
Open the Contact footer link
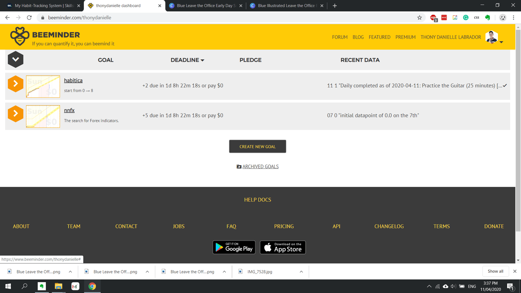coord(126,226)
